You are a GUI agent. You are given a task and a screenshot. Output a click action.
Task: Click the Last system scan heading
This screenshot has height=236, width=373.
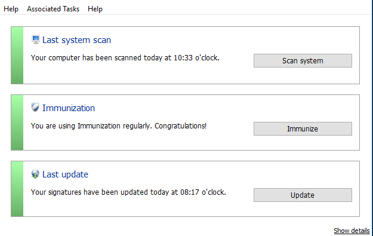tap(76, 40)
